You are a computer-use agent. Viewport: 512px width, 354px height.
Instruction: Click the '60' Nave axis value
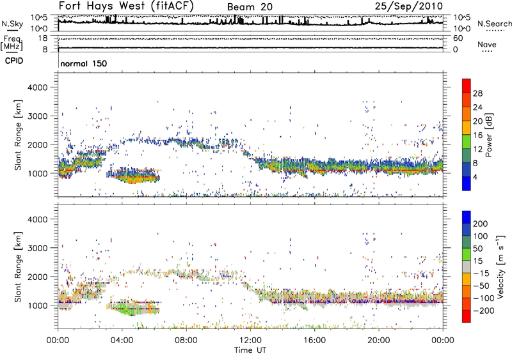(458, 38)
